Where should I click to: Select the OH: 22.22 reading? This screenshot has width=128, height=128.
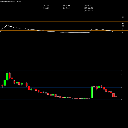click(88, 8)
